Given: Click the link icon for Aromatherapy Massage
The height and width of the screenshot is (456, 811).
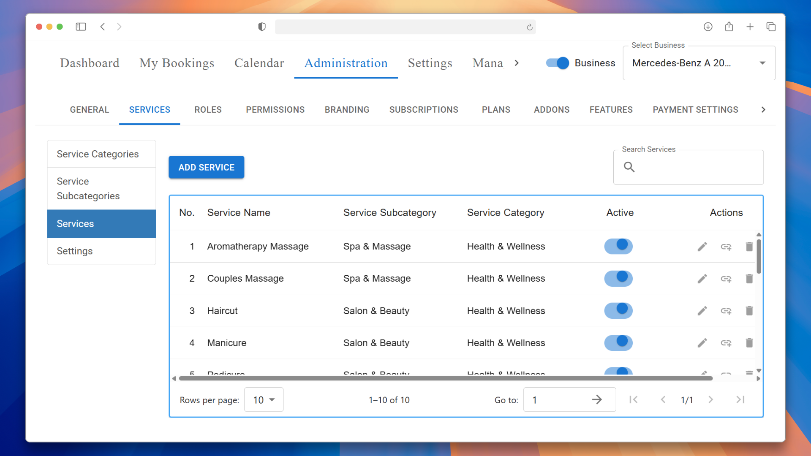Looking at the screenshot, I should click(726, 247).
